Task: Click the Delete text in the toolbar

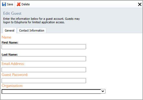Action: pos(26,4)
